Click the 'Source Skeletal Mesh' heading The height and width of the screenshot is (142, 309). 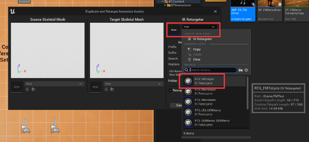tap(48, 20)
